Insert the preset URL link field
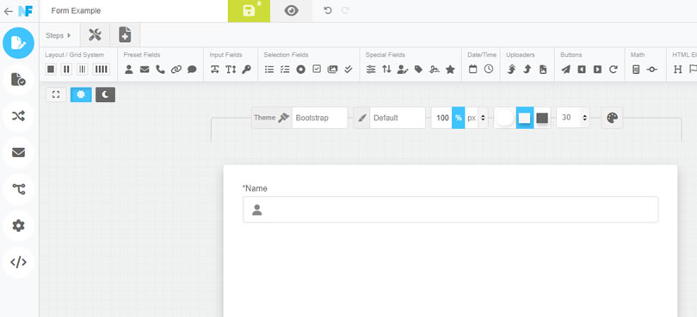Screen dimensions: 697x317 [176, 70]
